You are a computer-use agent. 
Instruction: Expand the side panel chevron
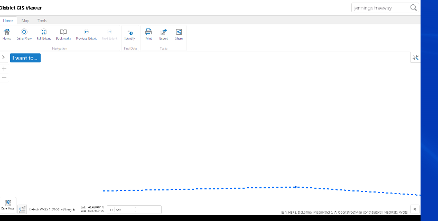[3, 57]
